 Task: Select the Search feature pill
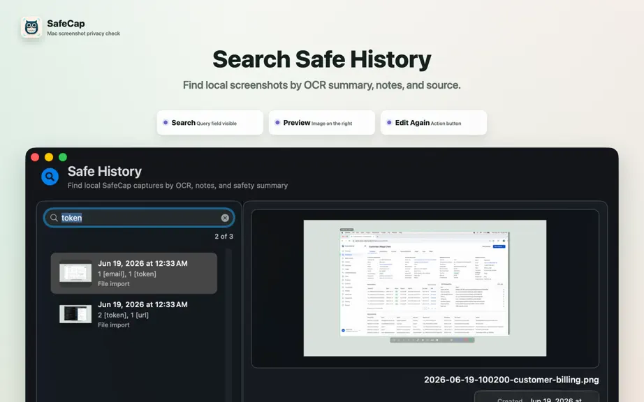coord(210,123)
